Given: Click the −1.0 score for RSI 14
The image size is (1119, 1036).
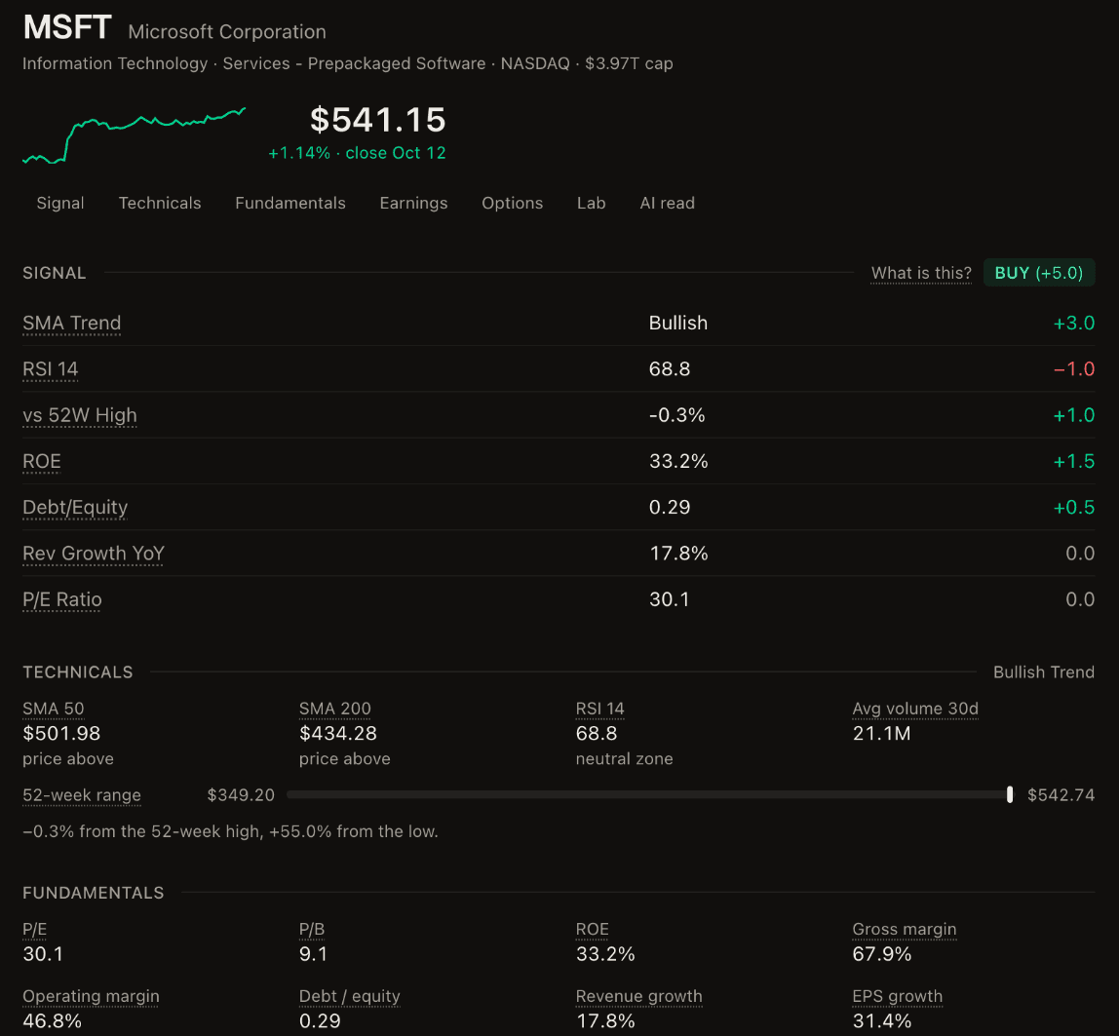Looking at the screenshot, I should [1074, 368].
